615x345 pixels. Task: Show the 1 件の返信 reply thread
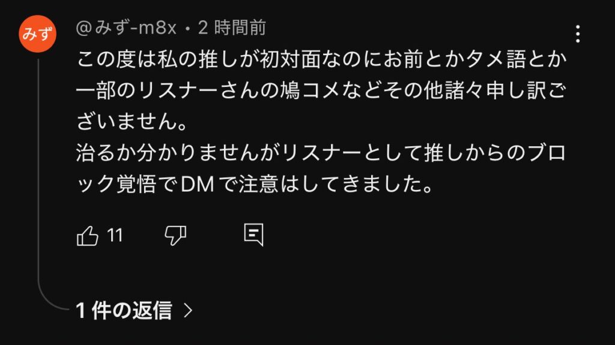click(x=124, y=311)
